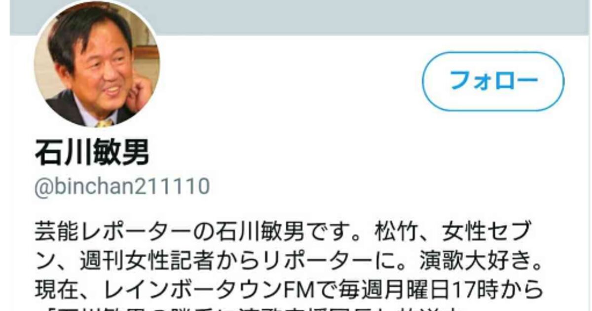Screen dimensions: 592x311
Task: Select the @binchan211110 handle text
Action: [x=122, y=187]
